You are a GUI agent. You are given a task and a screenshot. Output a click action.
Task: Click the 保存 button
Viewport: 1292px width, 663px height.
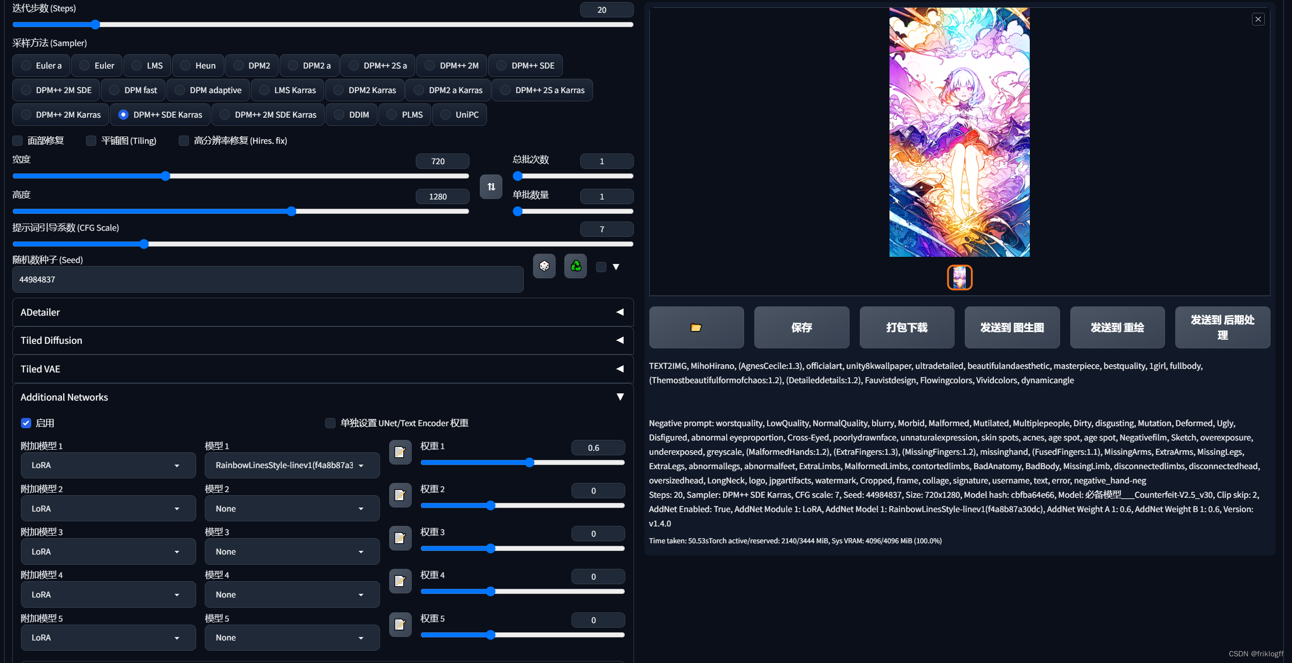pos(801,327)
